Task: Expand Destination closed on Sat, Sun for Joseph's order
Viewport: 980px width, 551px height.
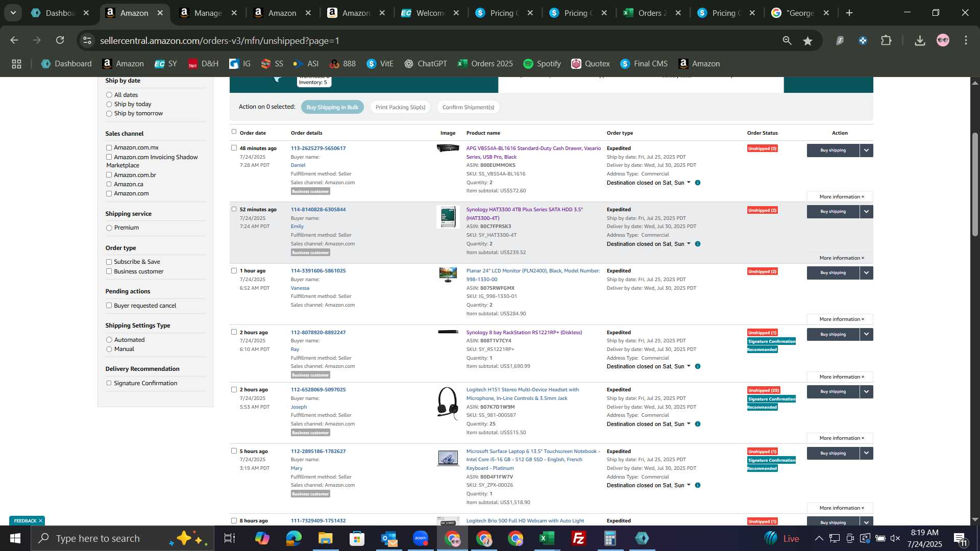Action: [648, 424]
